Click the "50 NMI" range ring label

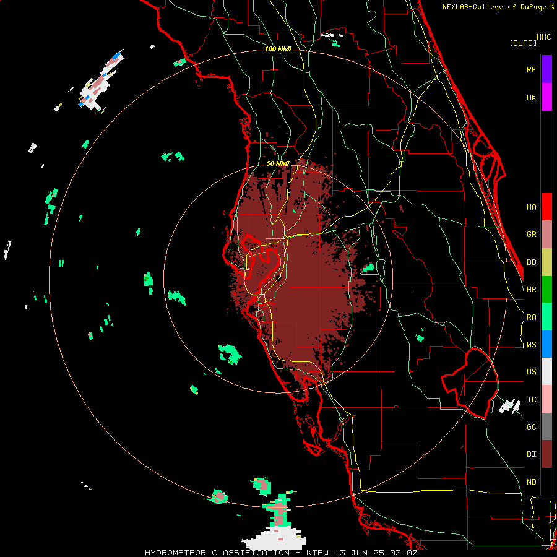(278, 164)
